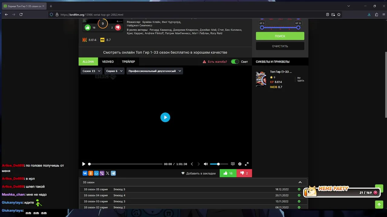Viewport: 387px width, 217px height.
Task: Click the ОЧИСТИТЬ clear button
Action: coord(280,46)
